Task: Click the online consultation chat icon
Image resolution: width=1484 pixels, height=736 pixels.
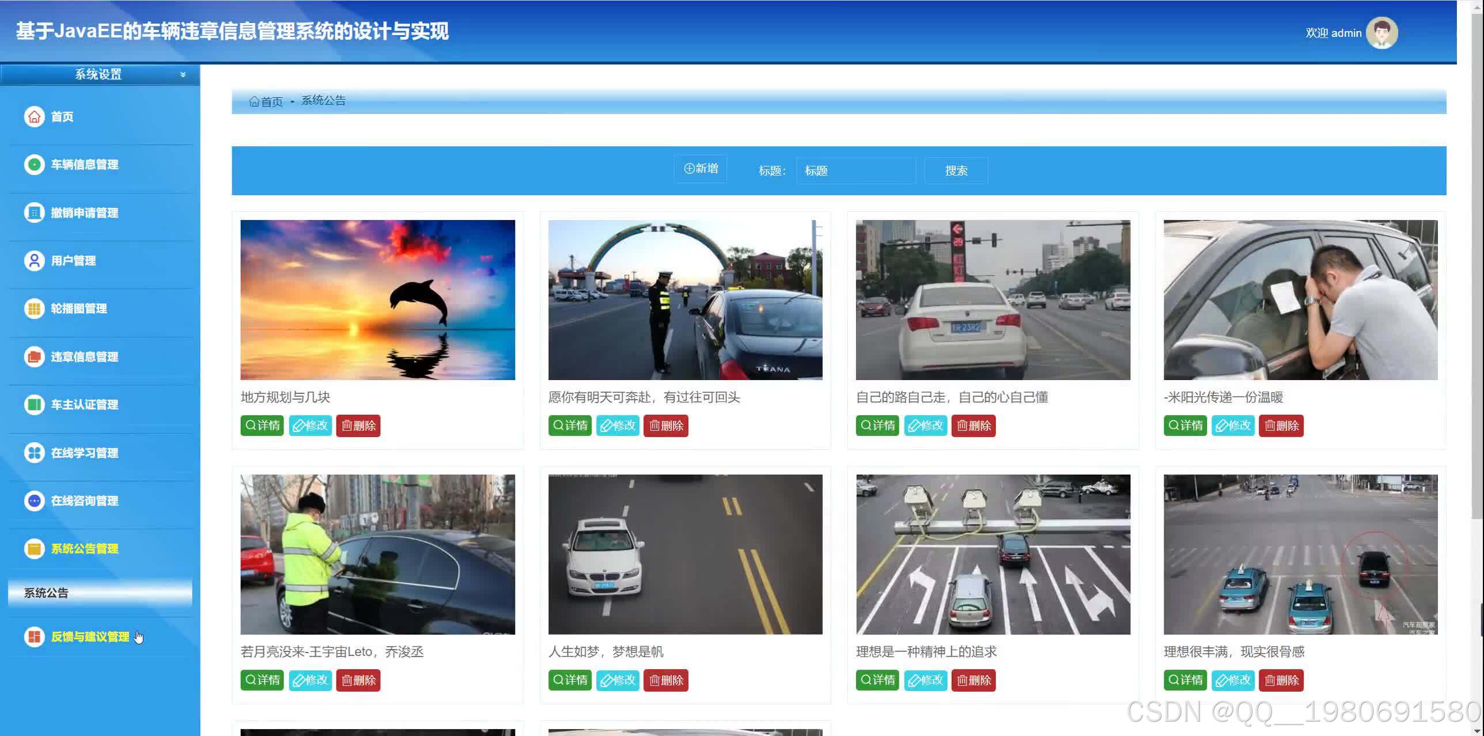Action: [34, 500]
